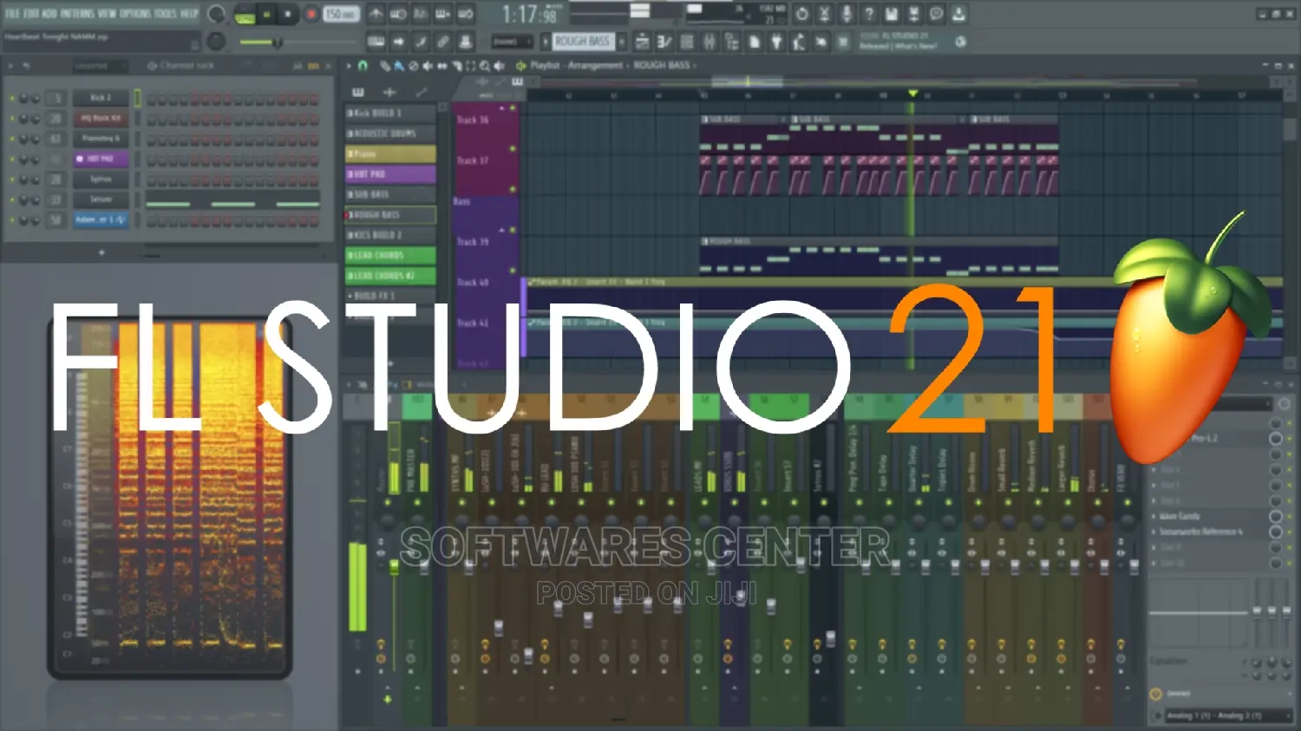
Task: Enable the Serum channel activity toggle
Action: point(12,199)
